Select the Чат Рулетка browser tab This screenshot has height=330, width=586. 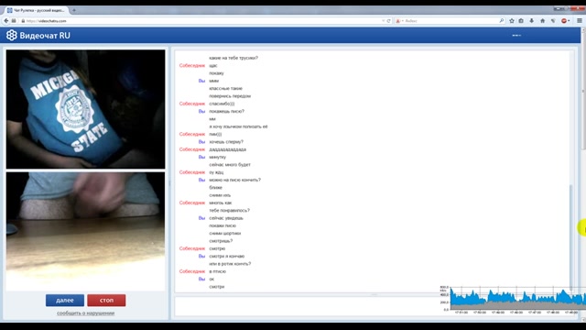pos(36,10)
